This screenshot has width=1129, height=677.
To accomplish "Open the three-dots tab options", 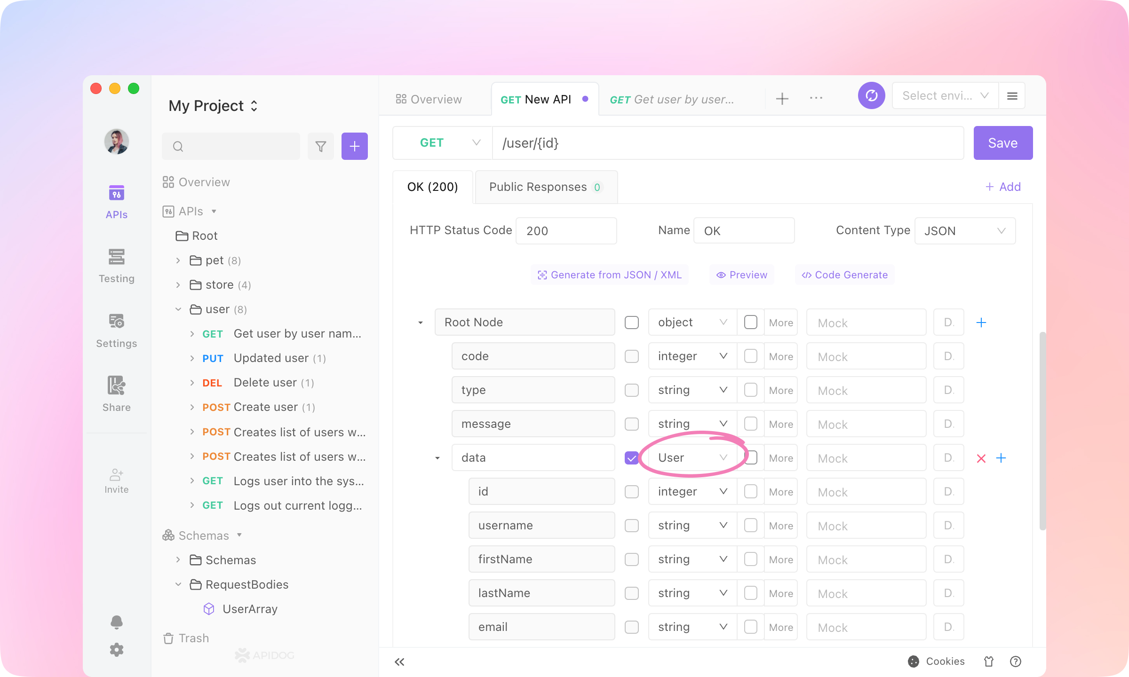I will coord(816,98).
